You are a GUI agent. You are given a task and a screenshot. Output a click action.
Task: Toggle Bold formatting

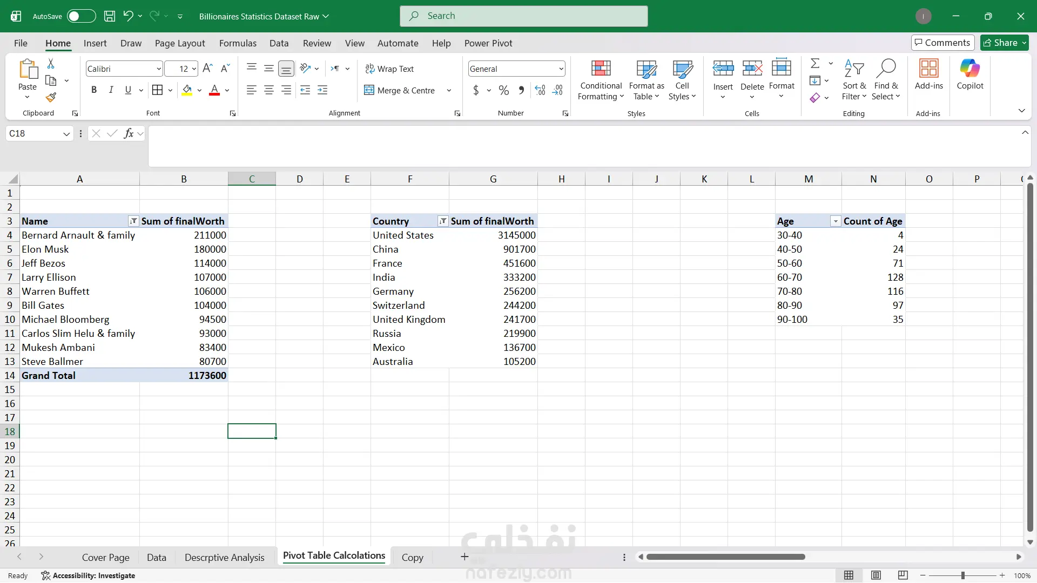[x=94, y=90]
